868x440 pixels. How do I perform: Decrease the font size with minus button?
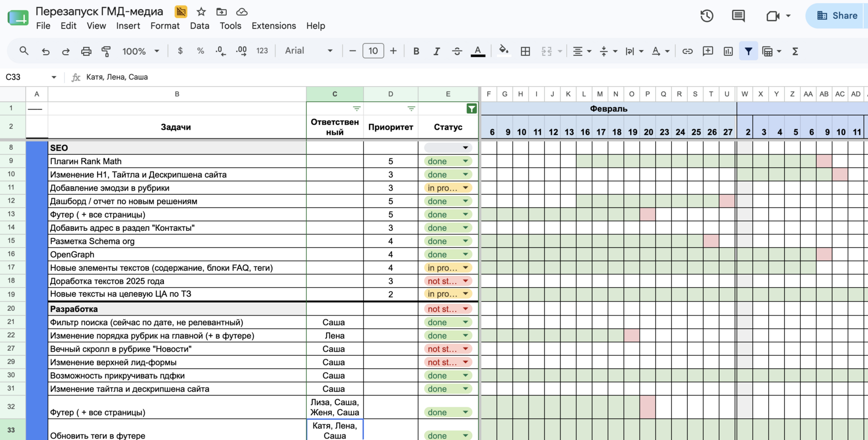pos(352,51)
